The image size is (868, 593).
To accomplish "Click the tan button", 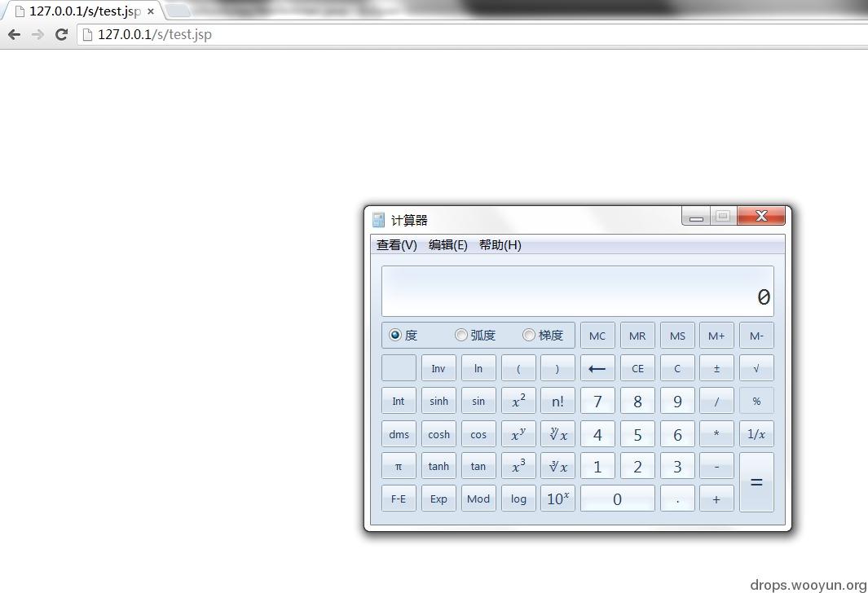I will pos(478,466).
